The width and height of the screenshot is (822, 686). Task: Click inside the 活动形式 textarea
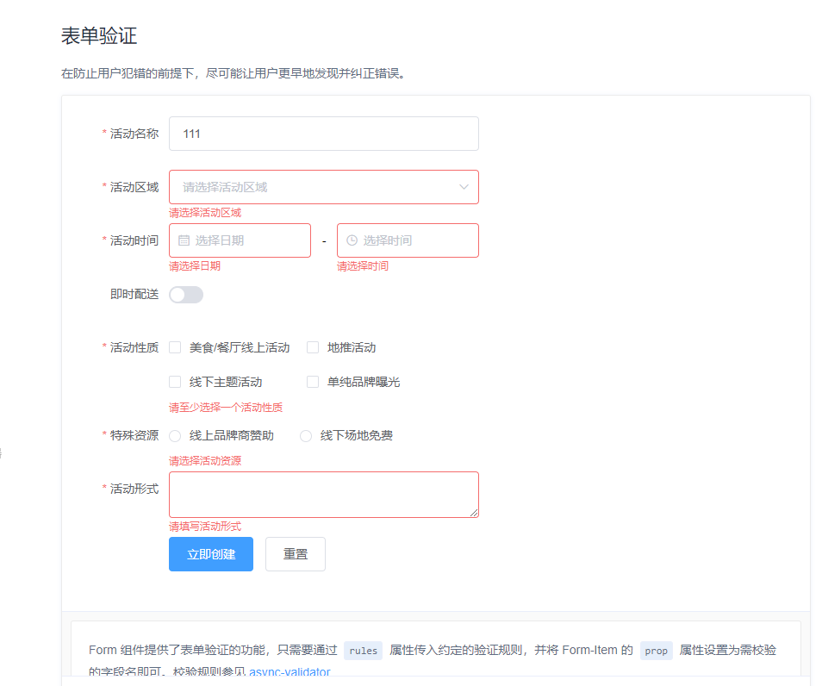point(323,493)
